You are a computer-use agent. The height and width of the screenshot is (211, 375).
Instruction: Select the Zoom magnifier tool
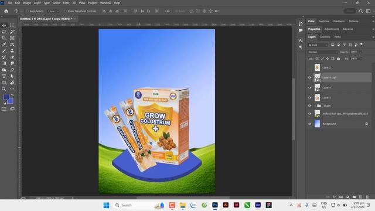click(4, 89)
